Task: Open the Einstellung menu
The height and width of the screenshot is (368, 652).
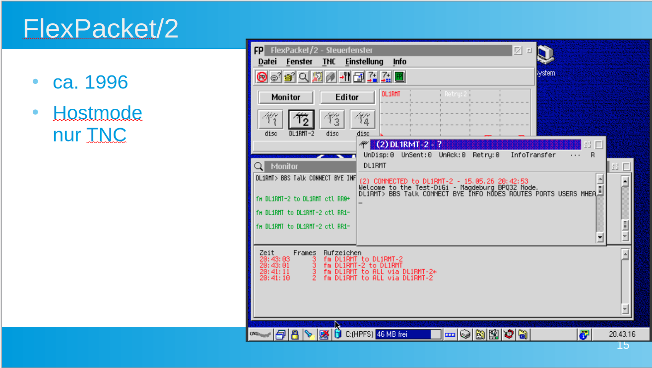Action: tap(364, 62)
